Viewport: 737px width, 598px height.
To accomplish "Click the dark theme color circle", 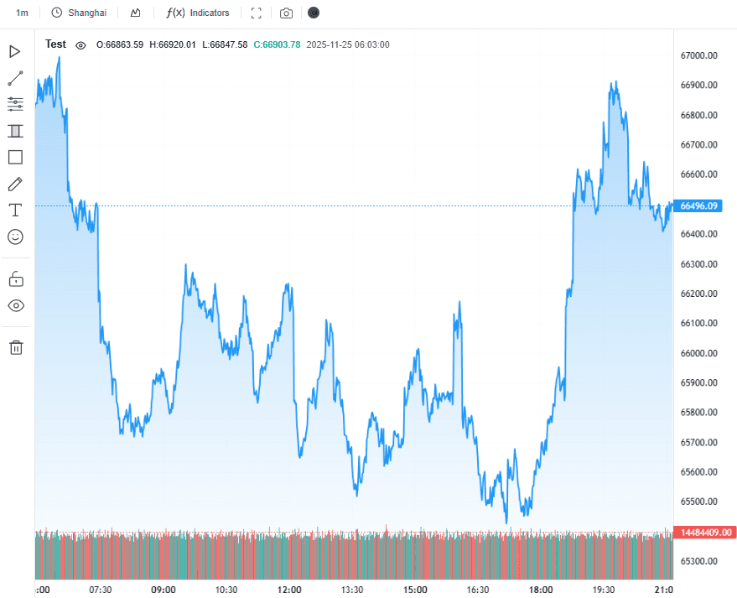I will (314, 13).
